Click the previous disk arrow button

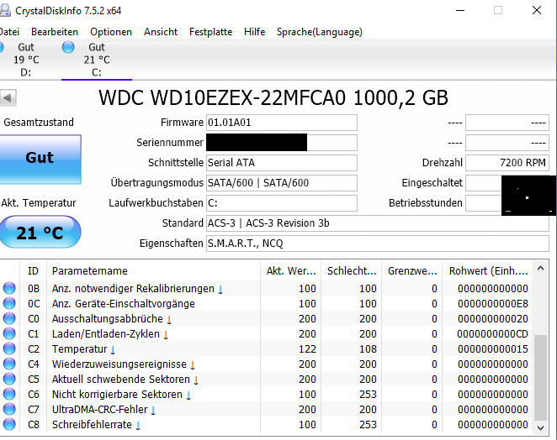(8, 98)
